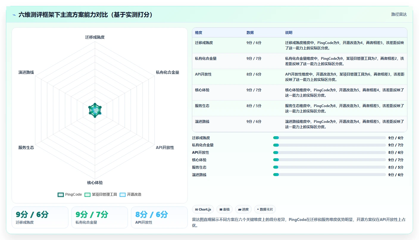Screen dimensions: 419x240
Task: Toggle the 开源改造 dataset in the radar legend
Action: click(x=130, y=194)
